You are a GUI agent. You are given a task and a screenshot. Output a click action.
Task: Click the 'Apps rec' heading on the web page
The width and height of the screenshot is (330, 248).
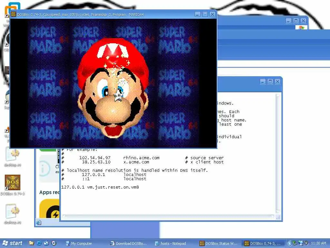[49, 192]
